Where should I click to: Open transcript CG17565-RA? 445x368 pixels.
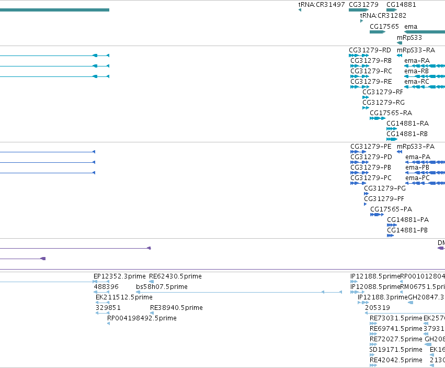pyautogui.click(x=391, y=113)
